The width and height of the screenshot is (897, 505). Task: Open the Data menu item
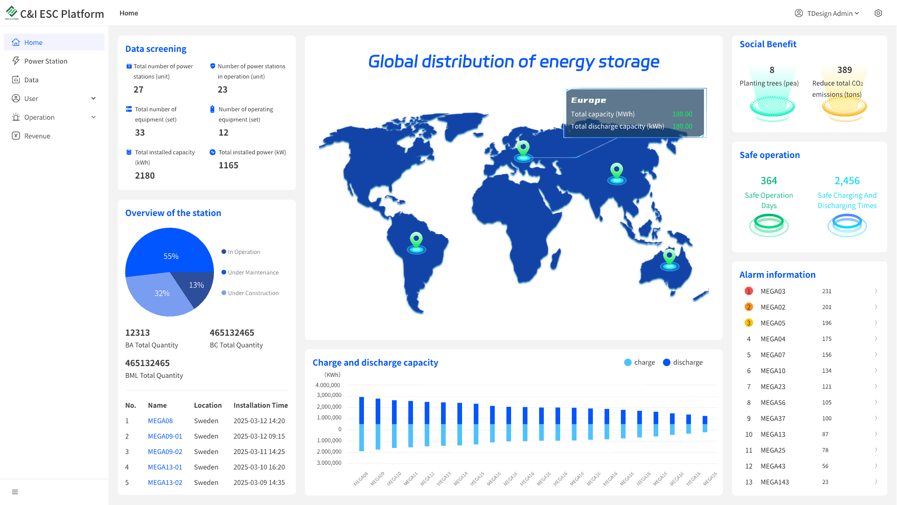coord(31,79)
